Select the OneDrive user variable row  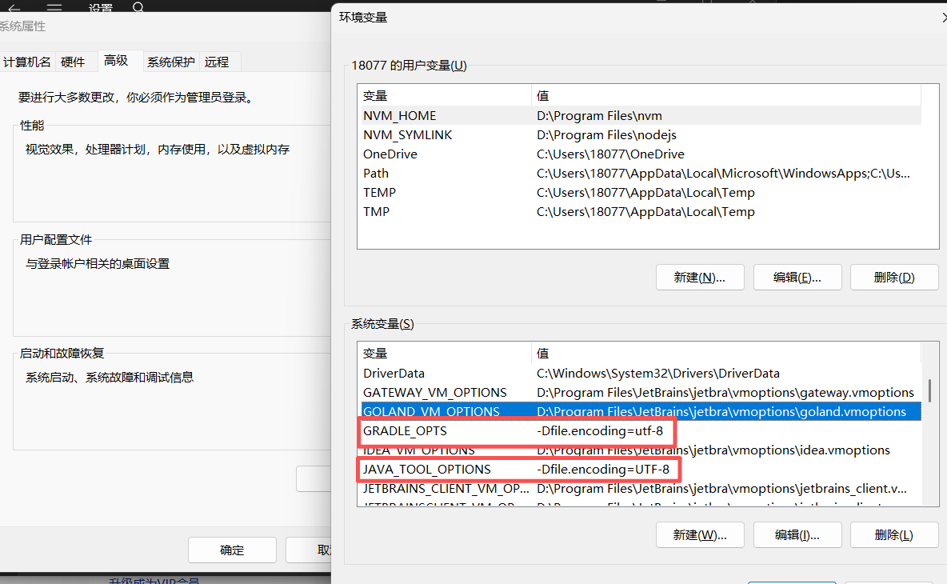point(641,154)
